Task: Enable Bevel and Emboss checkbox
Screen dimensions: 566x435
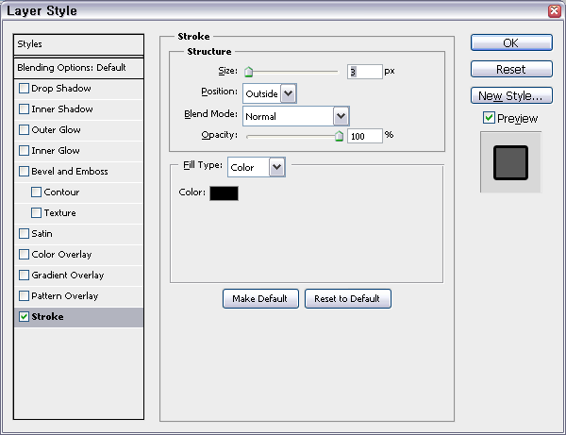Action: coord(24,172)
